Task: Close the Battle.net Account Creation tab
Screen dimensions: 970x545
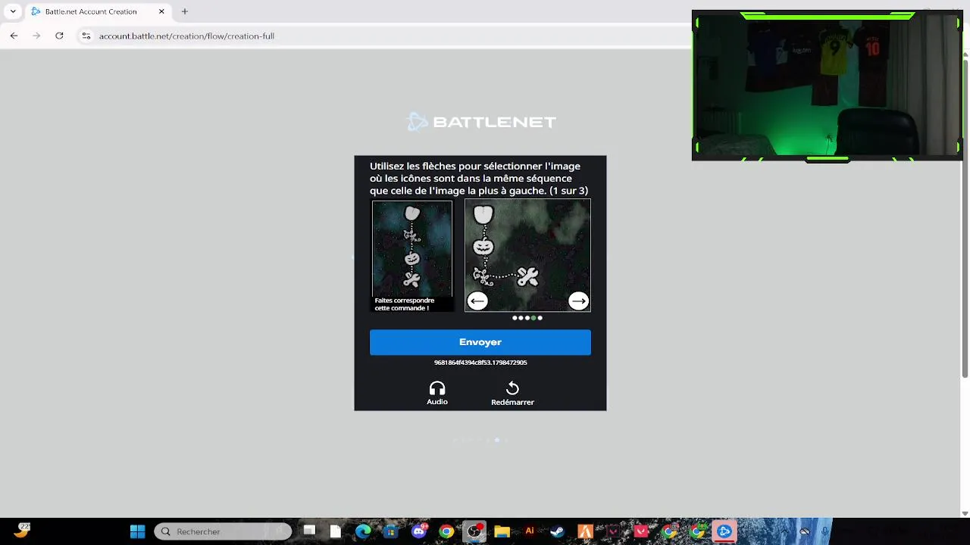Action: 161,11
